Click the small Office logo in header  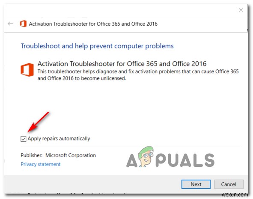point(23,24)
